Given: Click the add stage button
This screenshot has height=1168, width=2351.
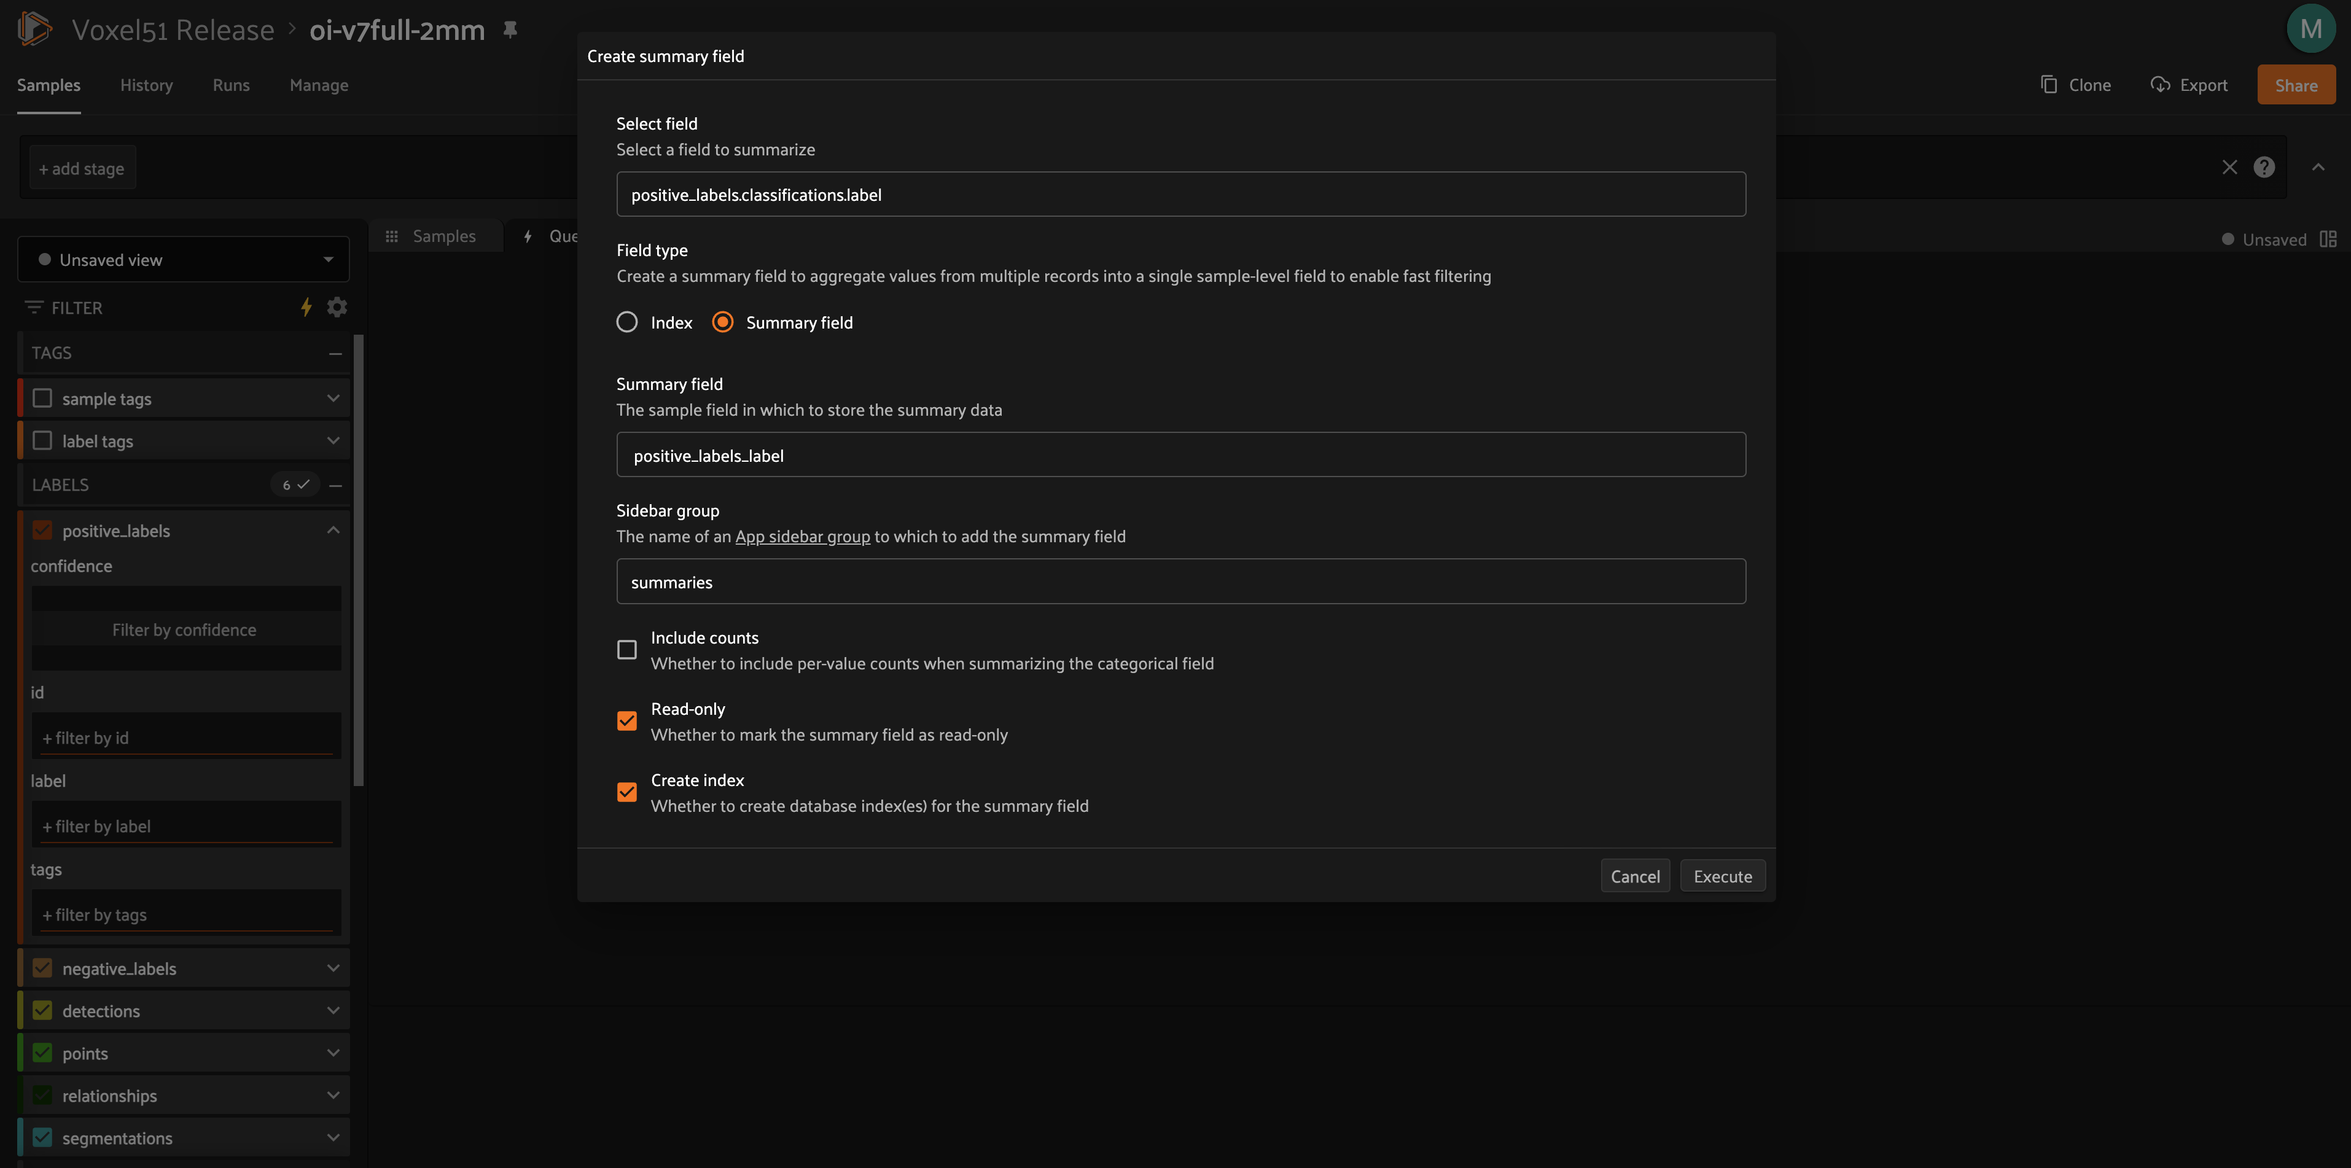Looking at the screenshot, I should coord(82,168).
